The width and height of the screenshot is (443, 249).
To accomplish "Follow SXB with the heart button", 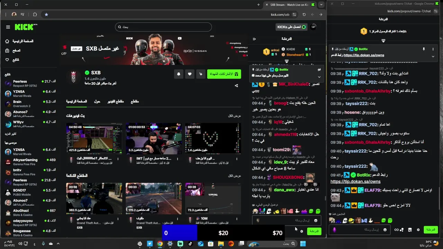I will (190, 74).
